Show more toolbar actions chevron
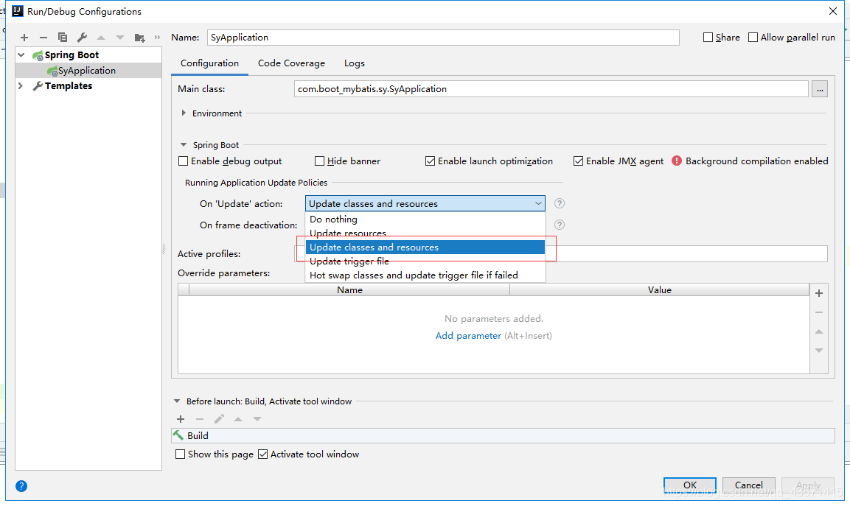This screenshot has height=506, width=850. pos(157,38)
